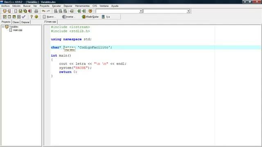
Task: Click the 'return 0;' line
Action: (68, 72)
